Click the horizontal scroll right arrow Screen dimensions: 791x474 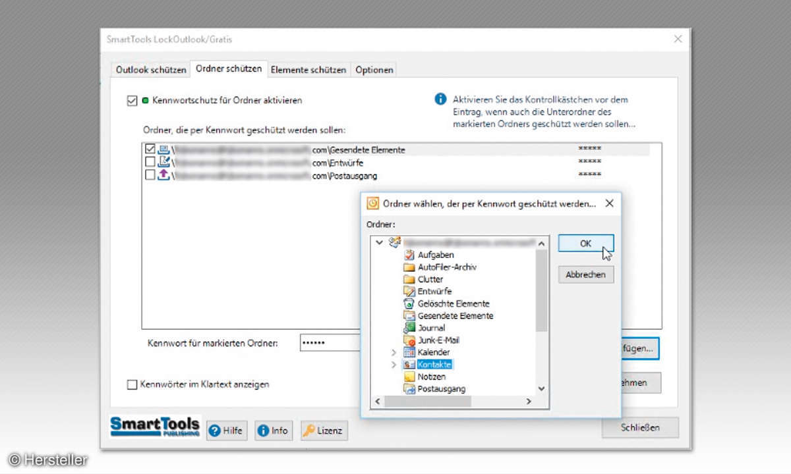tap(529, 401)
